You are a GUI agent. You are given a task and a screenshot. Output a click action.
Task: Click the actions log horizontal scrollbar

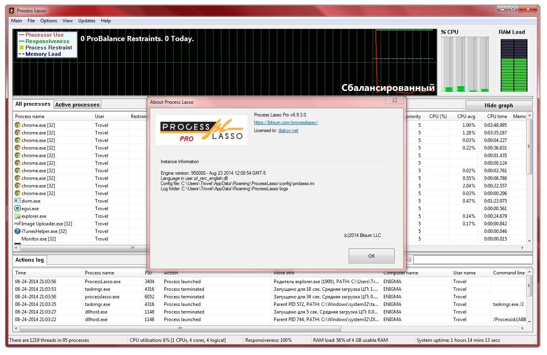point(180,329)
